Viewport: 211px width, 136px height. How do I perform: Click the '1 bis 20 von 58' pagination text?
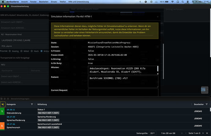(168, 133)
